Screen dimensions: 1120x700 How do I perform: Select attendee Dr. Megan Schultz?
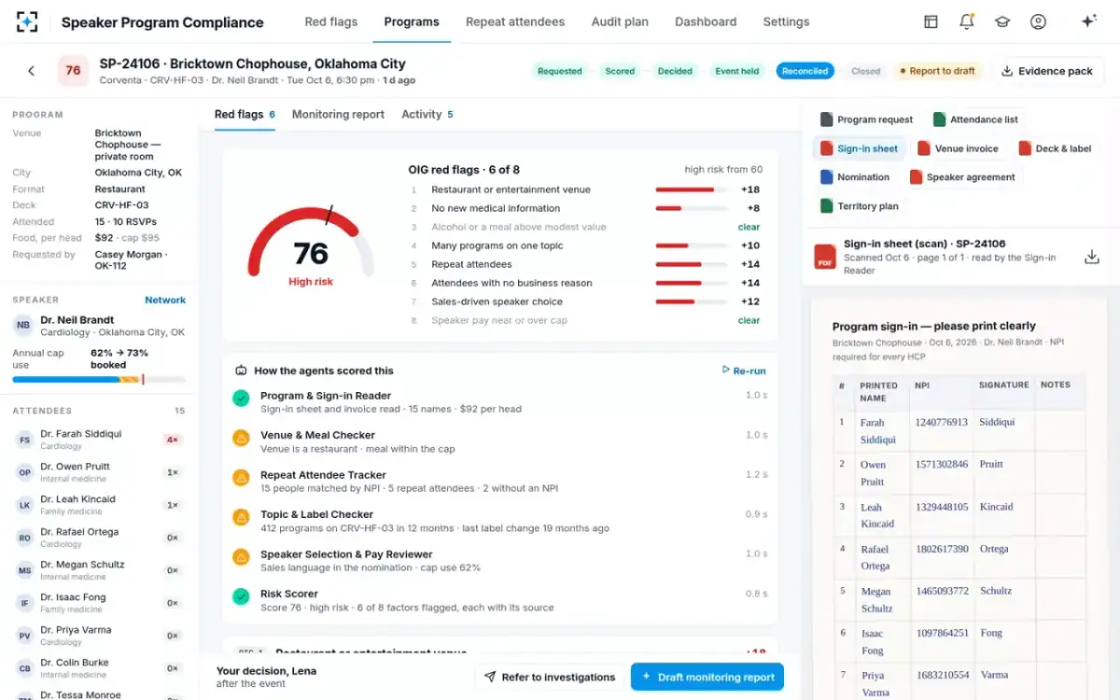tap(99, 569)
